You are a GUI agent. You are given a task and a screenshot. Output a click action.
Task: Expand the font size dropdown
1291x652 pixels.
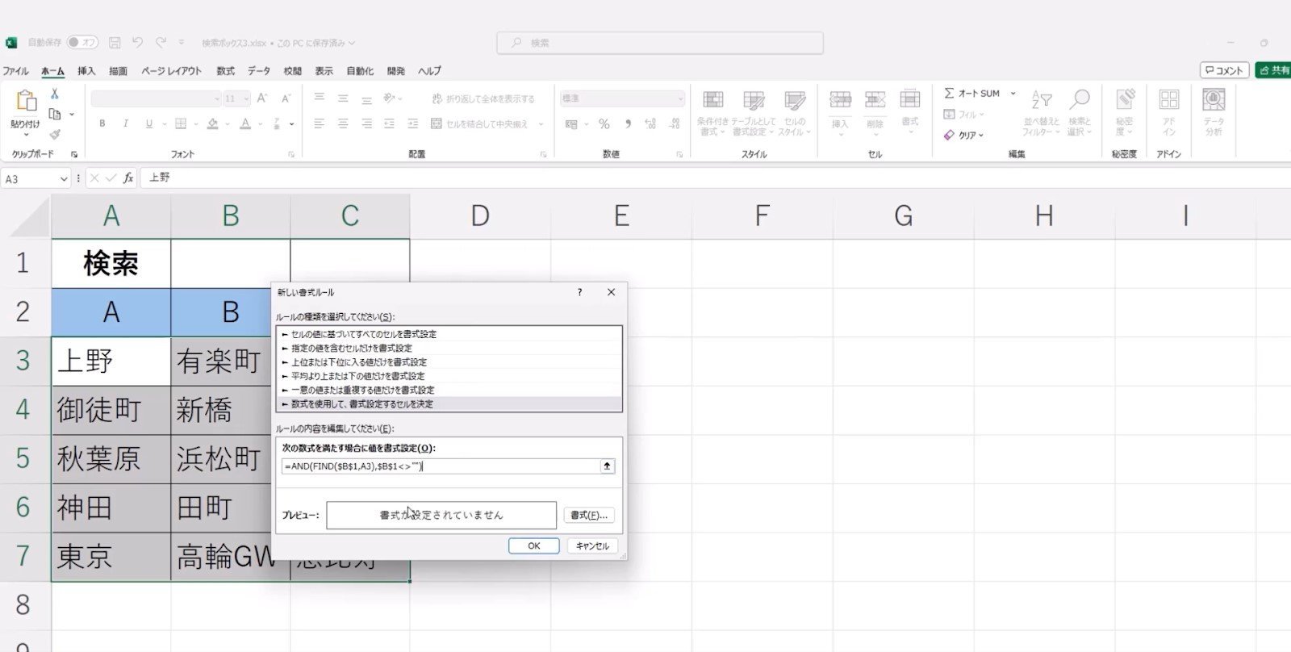[245, 98]
